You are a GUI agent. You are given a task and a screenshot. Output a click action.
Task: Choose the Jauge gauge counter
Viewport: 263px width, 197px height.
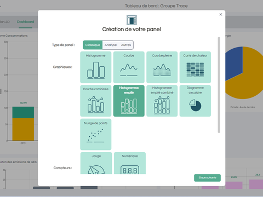tap(96, 163)
